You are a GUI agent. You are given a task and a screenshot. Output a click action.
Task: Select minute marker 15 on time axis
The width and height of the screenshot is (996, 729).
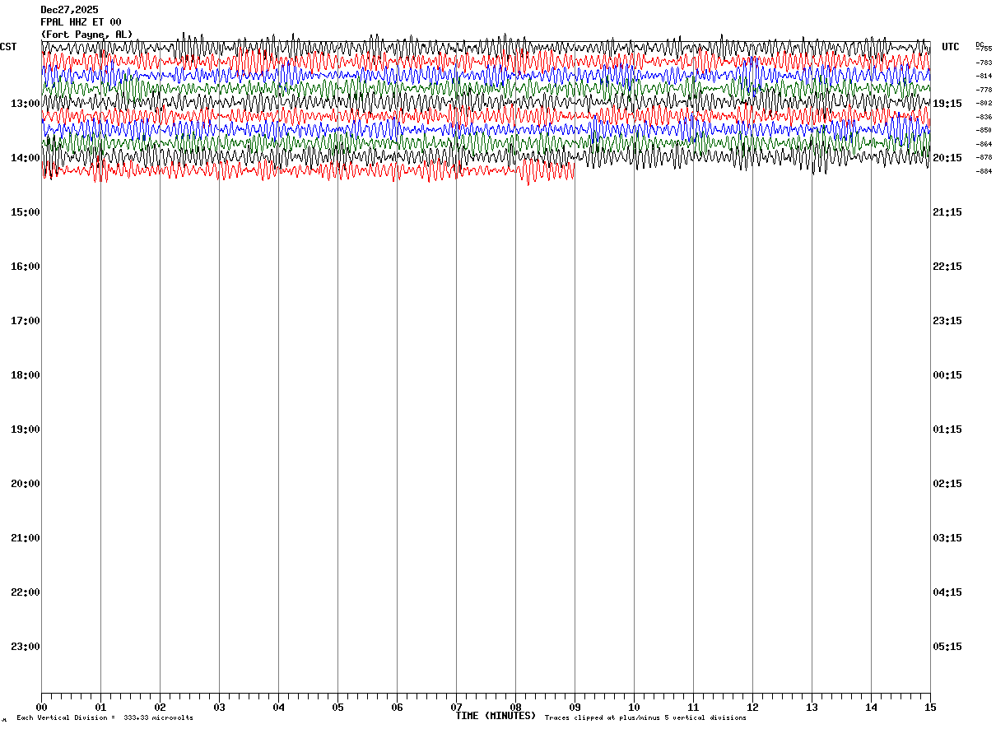[x=930, y=707]
